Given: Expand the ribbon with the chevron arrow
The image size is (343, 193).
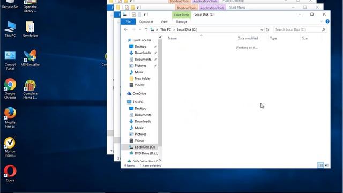Looking at the screenshot, I should pyautogui.click(x=322, y=21).
